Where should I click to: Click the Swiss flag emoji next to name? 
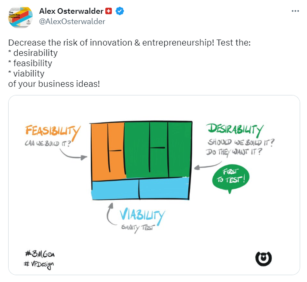click(x=109, y=11)
